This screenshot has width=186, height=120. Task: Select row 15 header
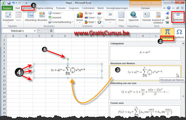pyautogui.click(x=4, y=96)
